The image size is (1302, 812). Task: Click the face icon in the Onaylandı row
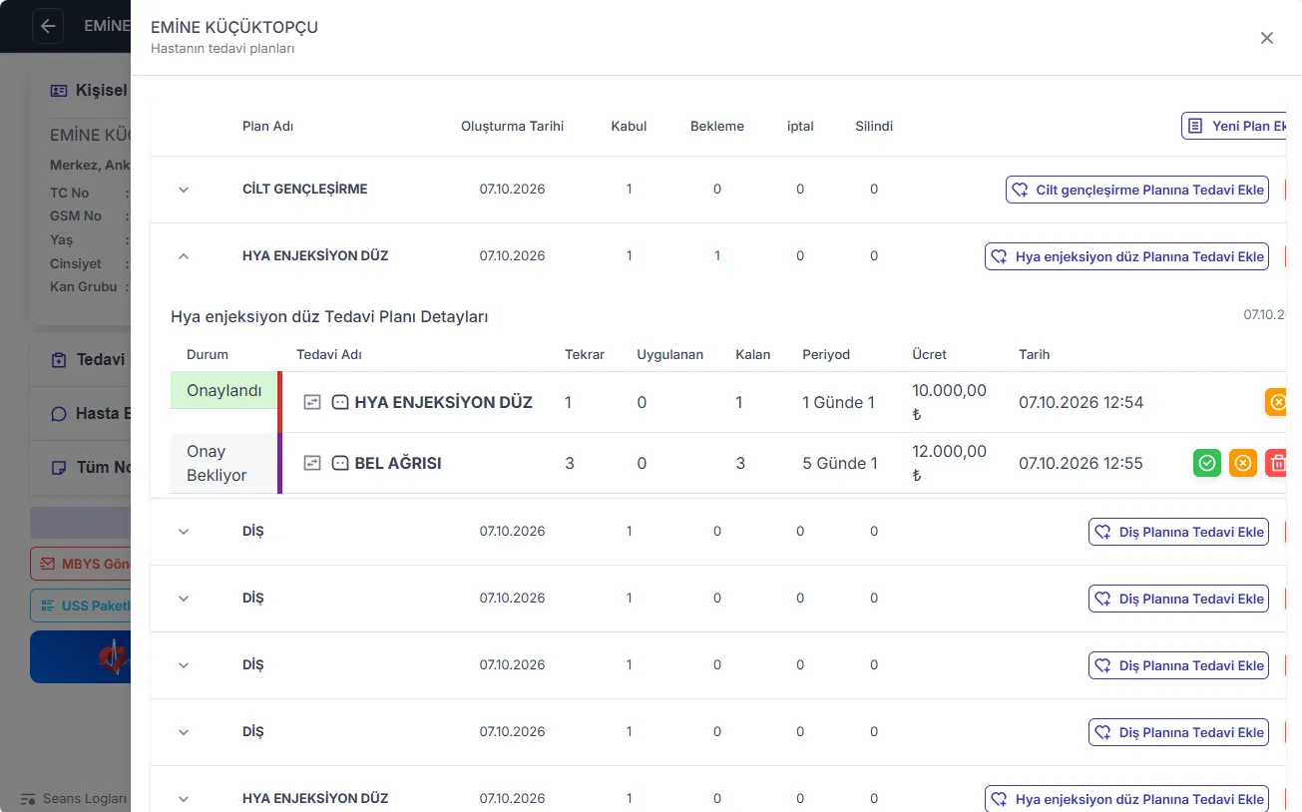tap(340, 402)
